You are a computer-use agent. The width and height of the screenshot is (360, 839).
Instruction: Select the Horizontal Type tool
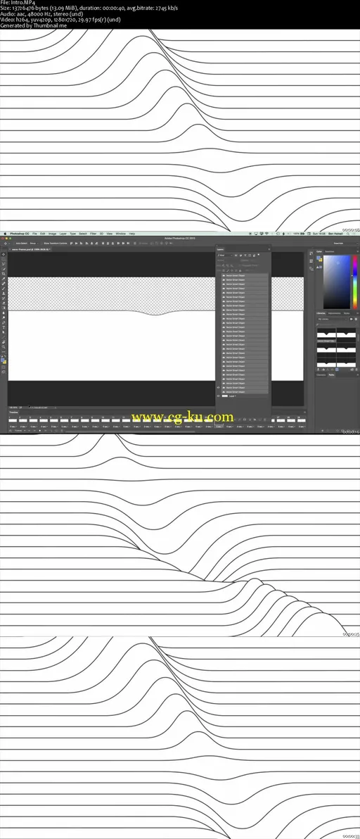coord(4,327)
